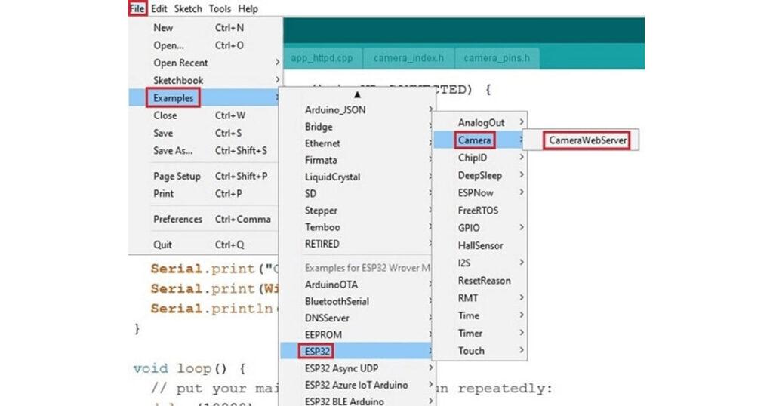Choose Quit from File menu
Viewport: 773px width, 406px height.
tap(163, 245)
